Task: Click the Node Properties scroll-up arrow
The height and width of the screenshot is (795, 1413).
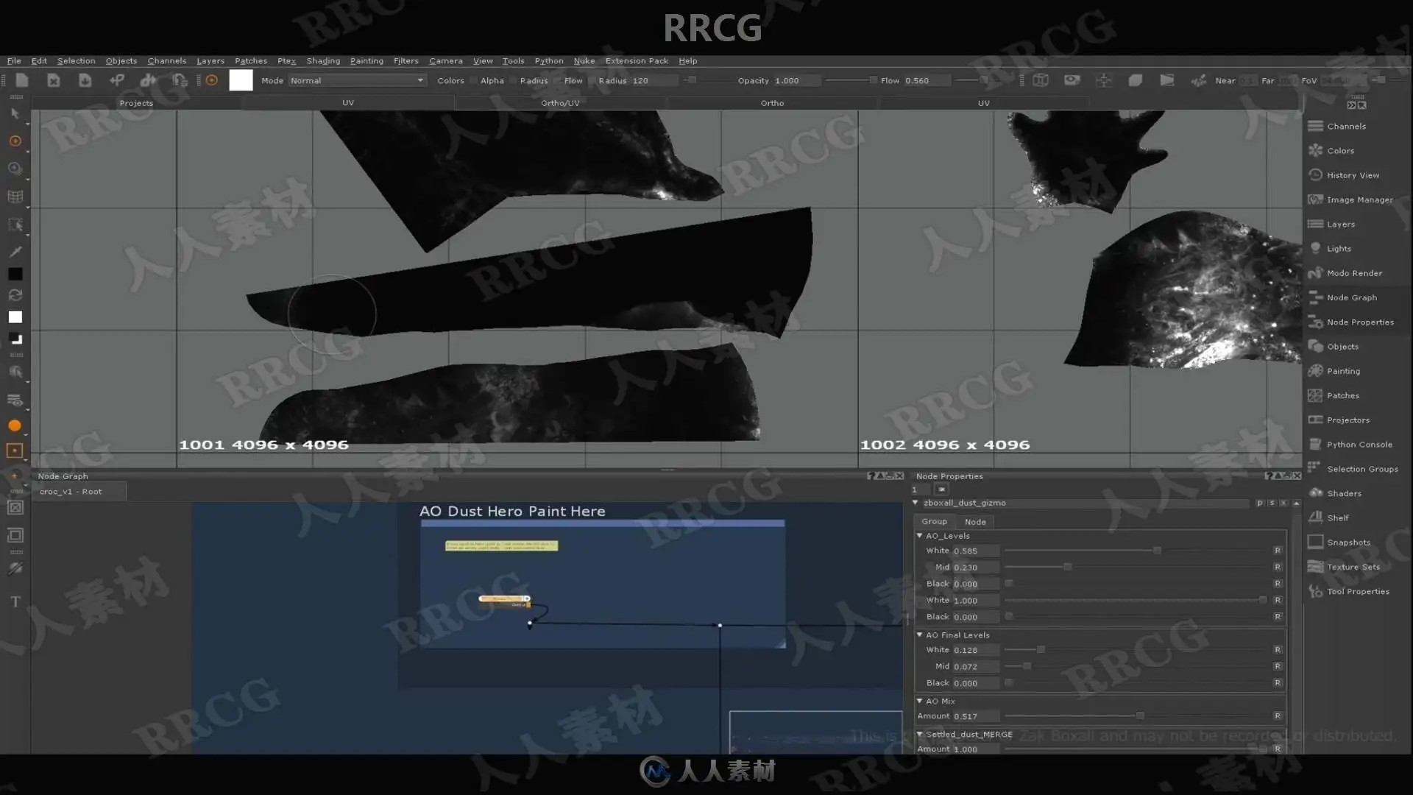Action: (x=1296, y=503)
